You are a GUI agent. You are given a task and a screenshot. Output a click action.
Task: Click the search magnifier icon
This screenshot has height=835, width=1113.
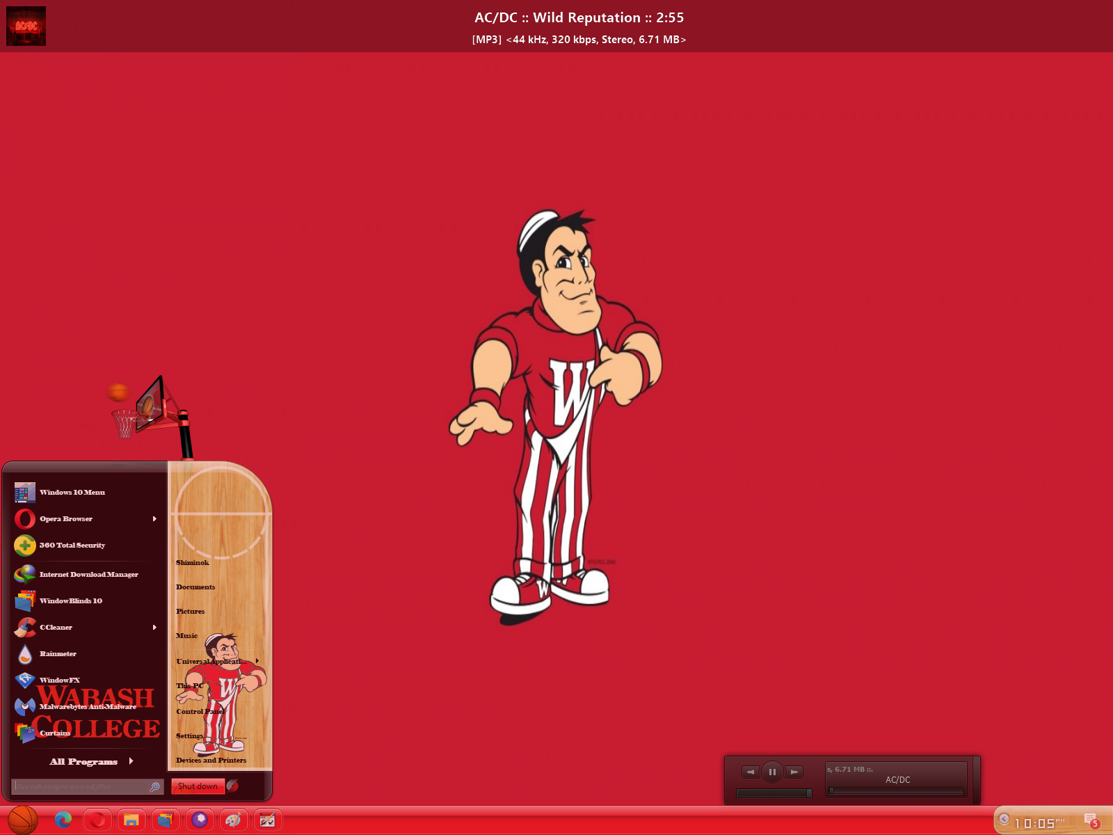tap(155, 787)
